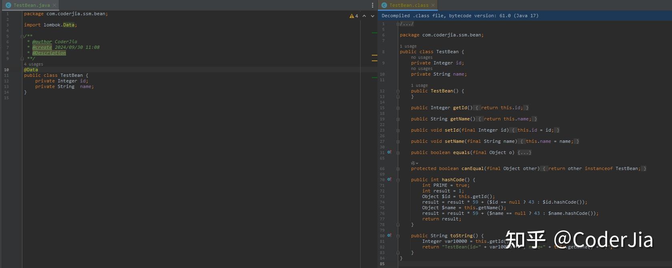Close the TestBean.class tab
This screenshot has height=268, width=672.
433,5
